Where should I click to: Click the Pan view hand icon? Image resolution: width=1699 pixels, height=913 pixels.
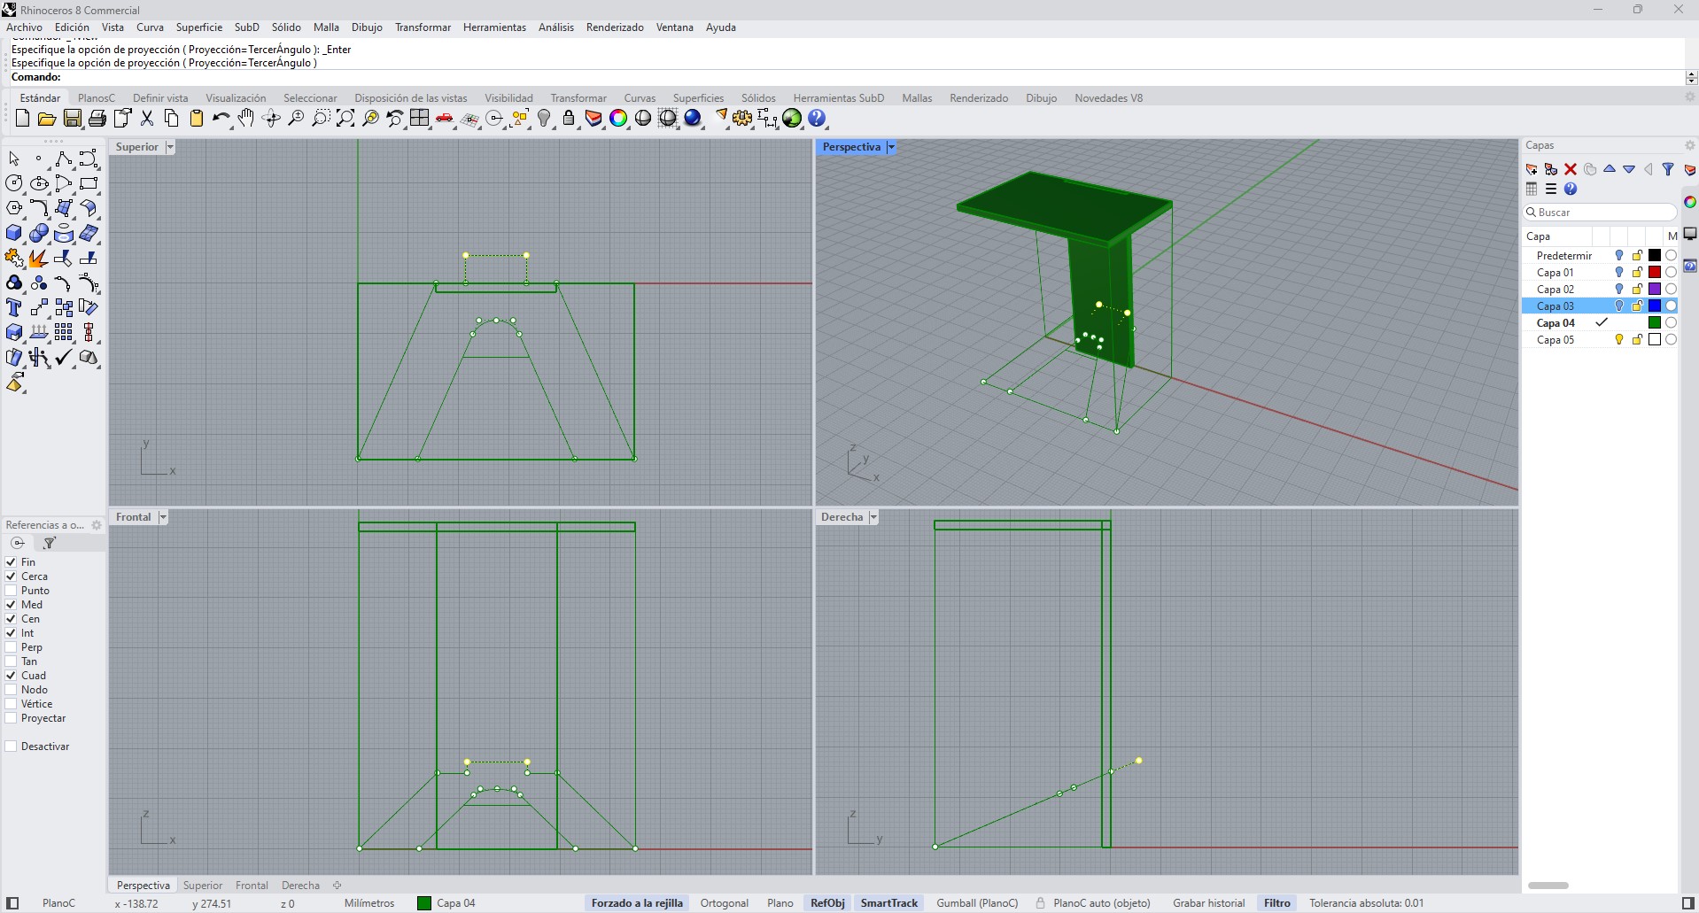click(x=246, y=119)
